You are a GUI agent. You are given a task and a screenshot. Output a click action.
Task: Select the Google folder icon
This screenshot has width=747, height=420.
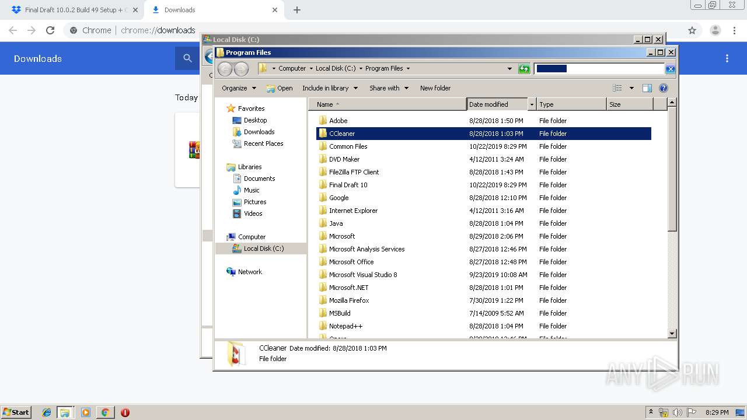pos(323,198)
